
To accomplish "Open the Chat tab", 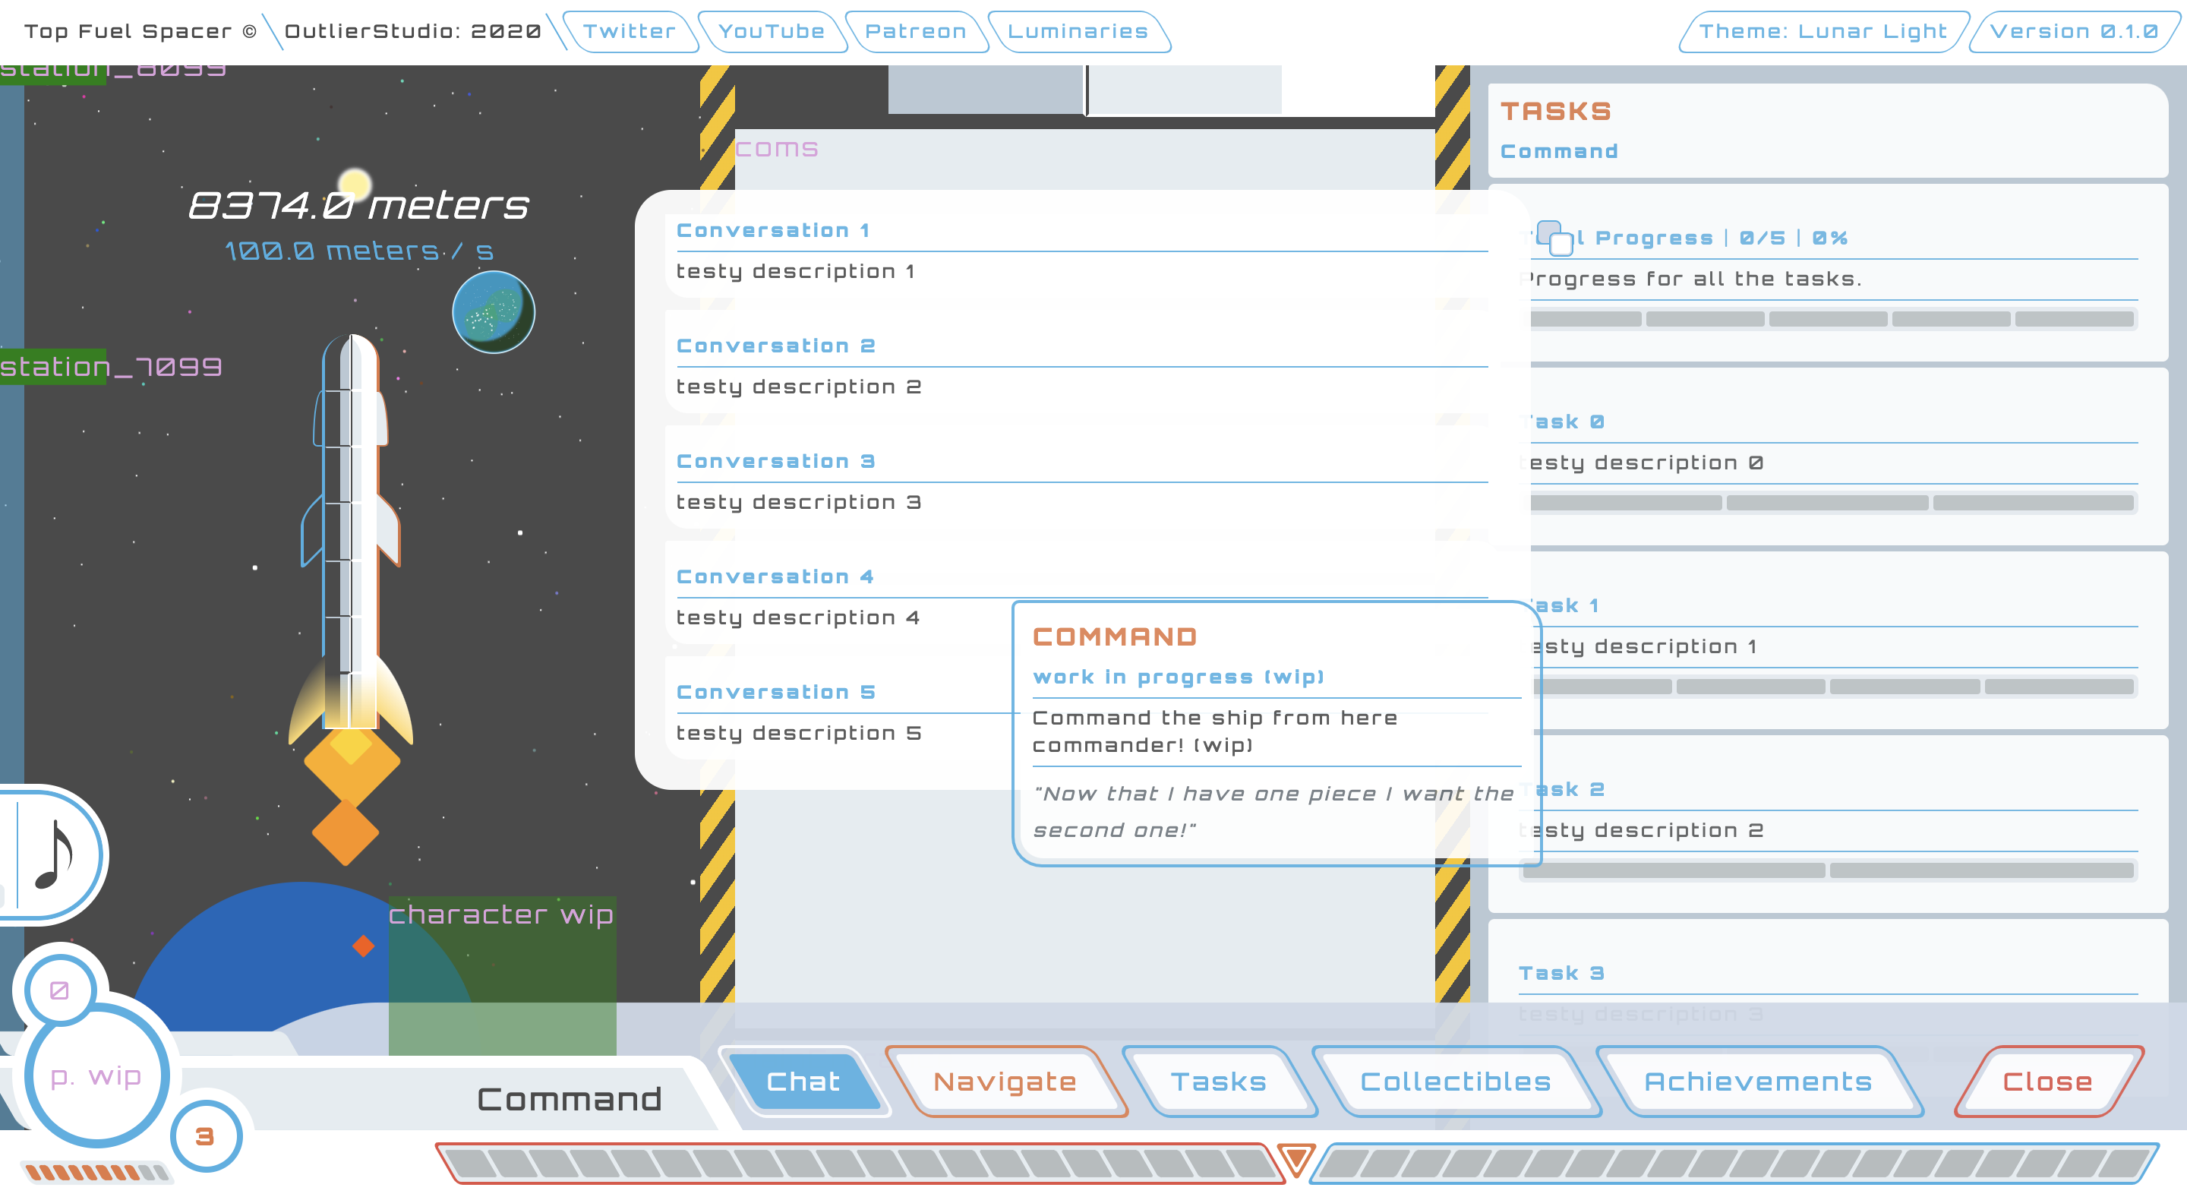I will pos(803,1081).
